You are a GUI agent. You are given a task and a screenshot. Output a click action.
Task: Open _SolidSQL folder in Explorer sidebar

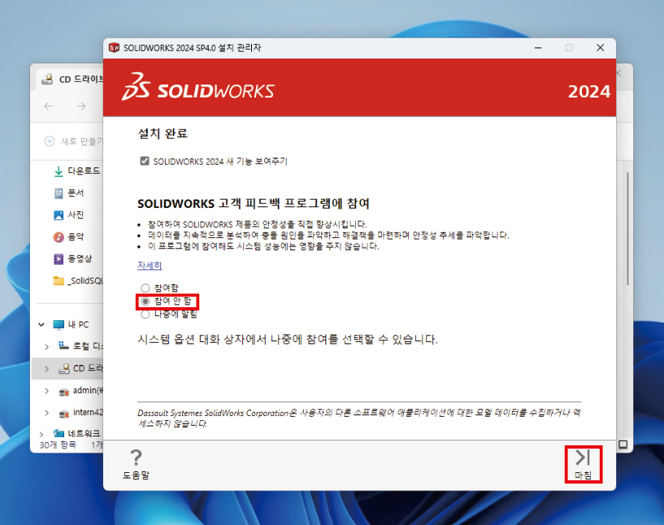coord(77,280)
